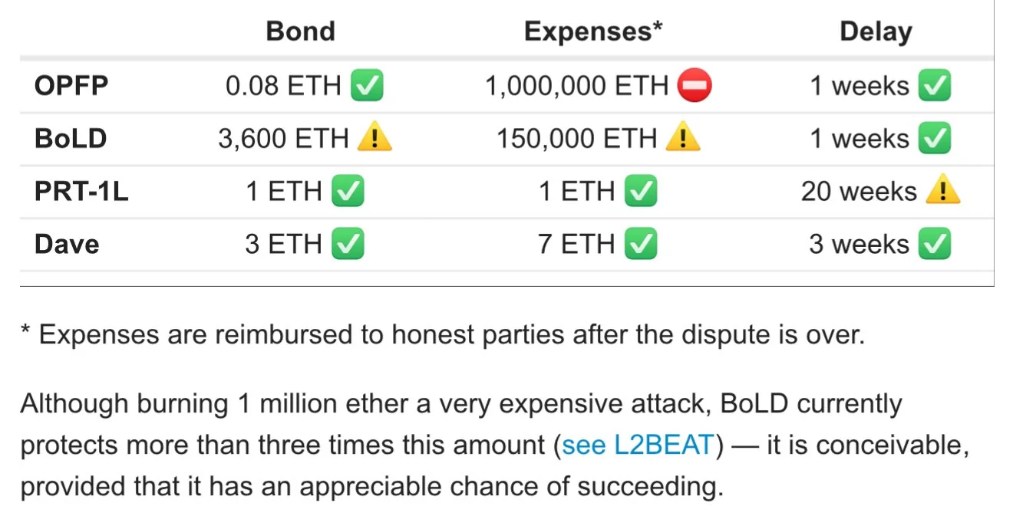The width and height of the screenshot is (1013, 506).
Task: Click the checkmark next to PRT-1L expenses
Action: point(641,192)
